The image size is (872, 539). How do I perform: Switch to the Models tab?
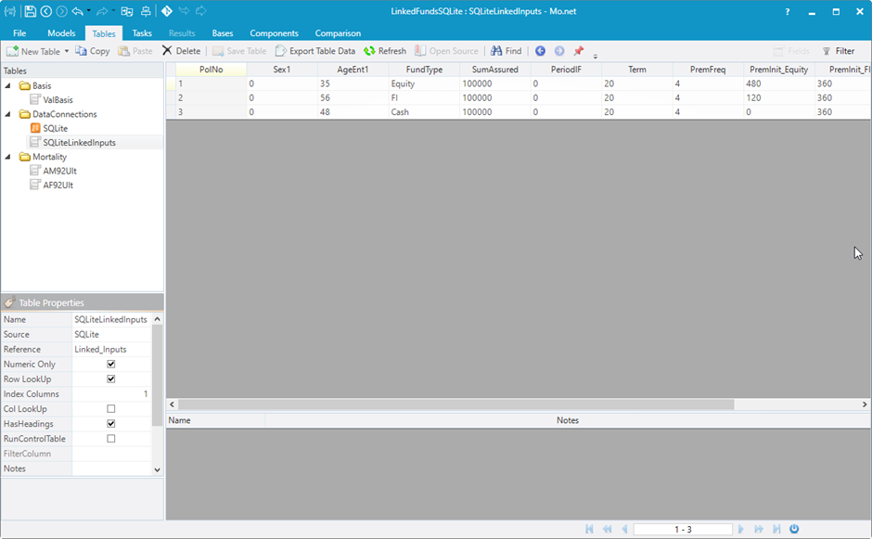61,33
